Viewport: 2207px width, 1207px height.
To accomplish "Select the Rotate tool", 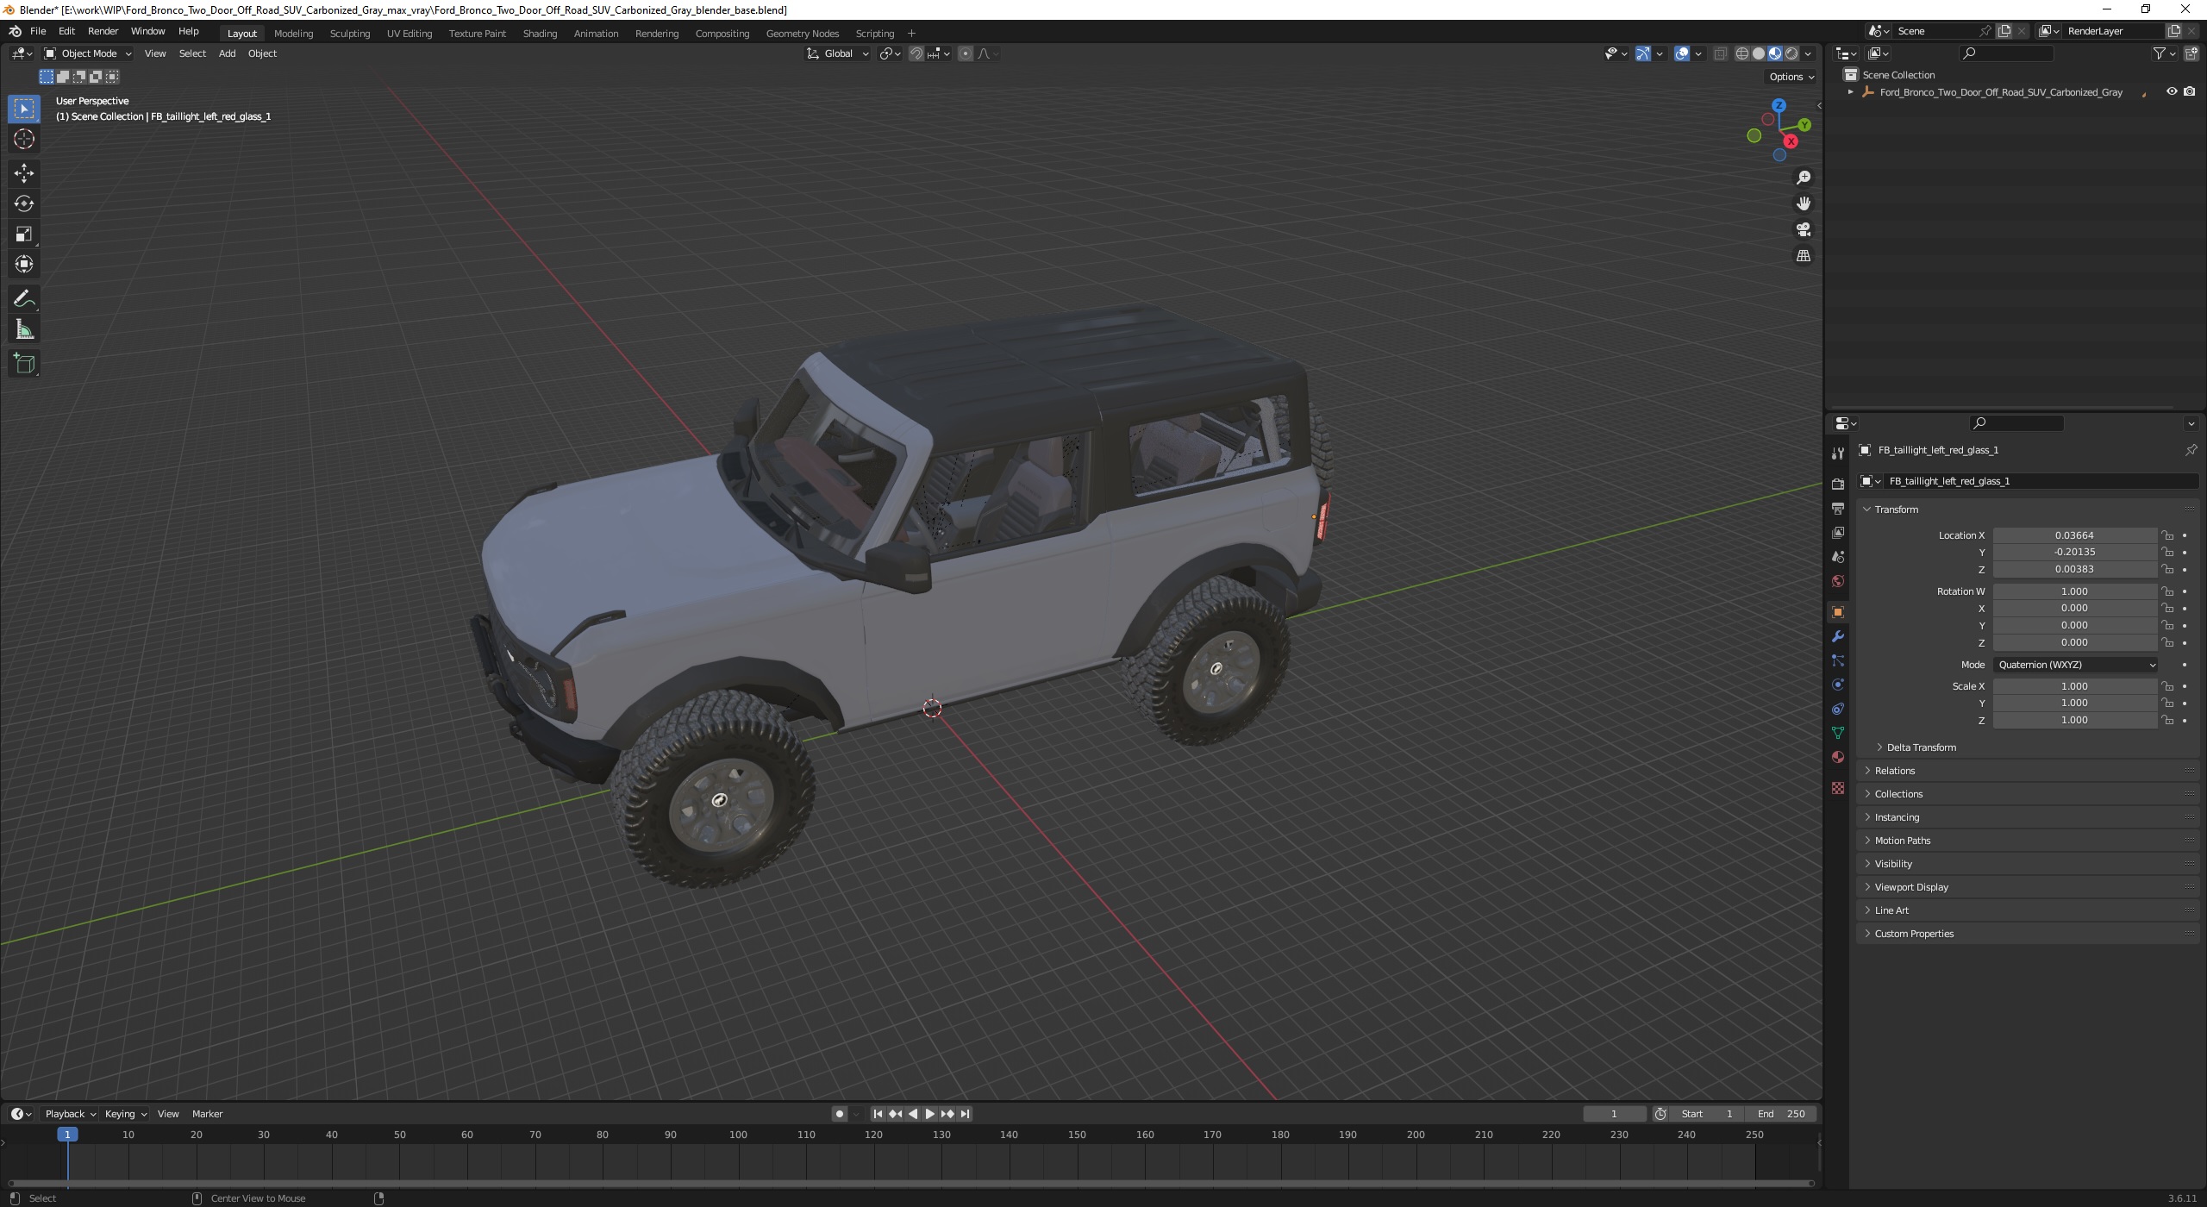I will (x=24, y=203).
